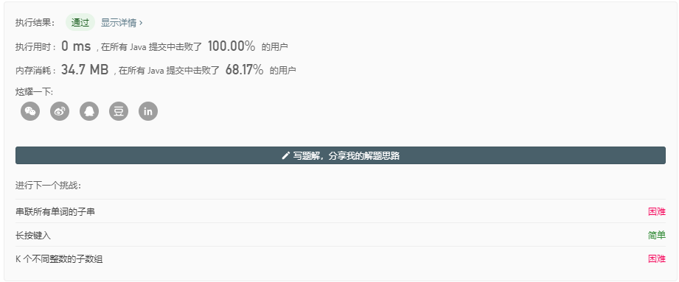The width and height of the screenshot is (679, 282).
Task: Open the problem 串联所有单词的子串
Action: (x=55, y=211)
